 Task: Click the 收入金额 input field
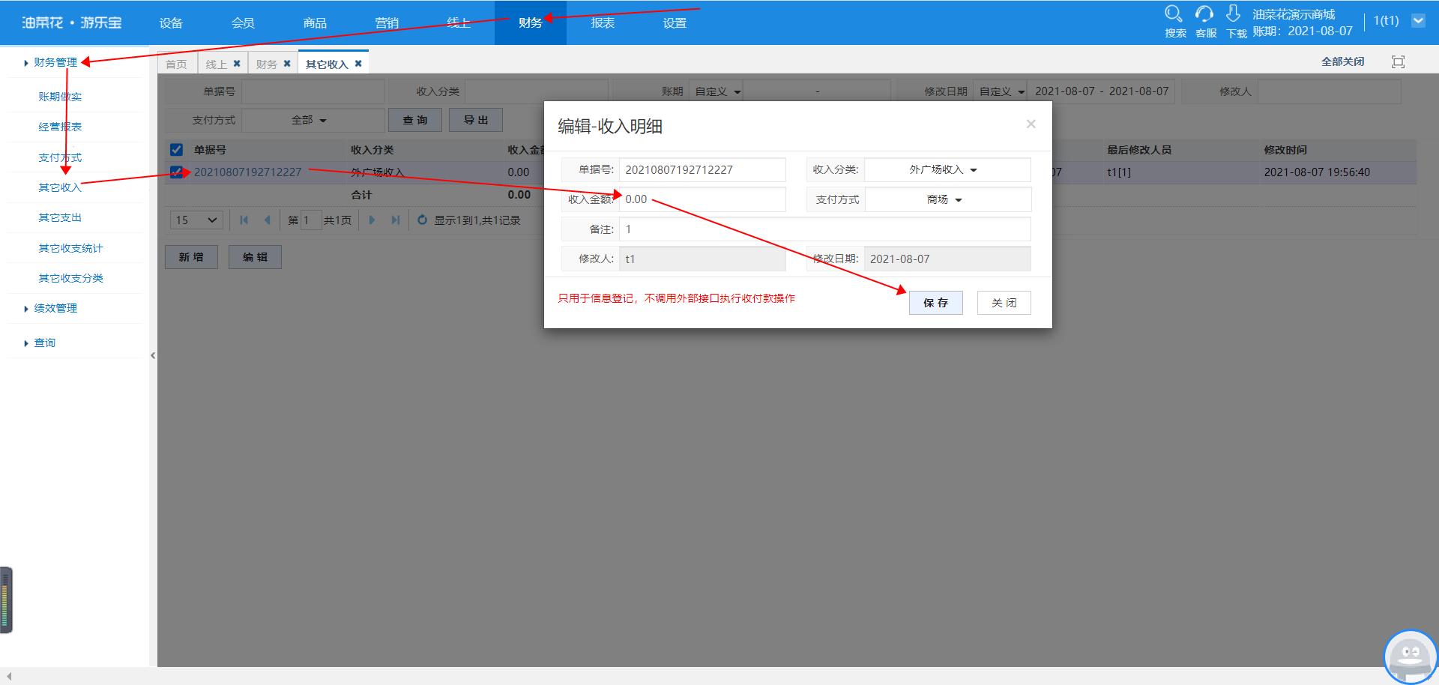[x=702, y=199]
